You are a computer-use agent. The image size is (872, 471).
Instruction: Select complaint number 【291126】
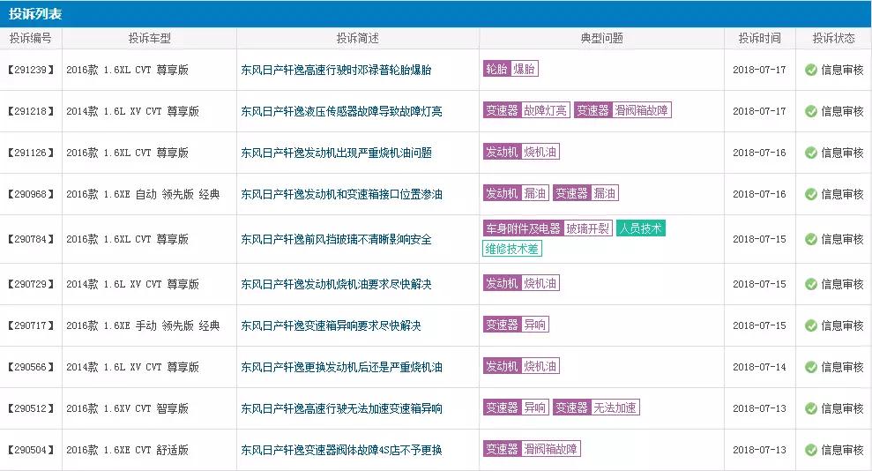(31, 153)
